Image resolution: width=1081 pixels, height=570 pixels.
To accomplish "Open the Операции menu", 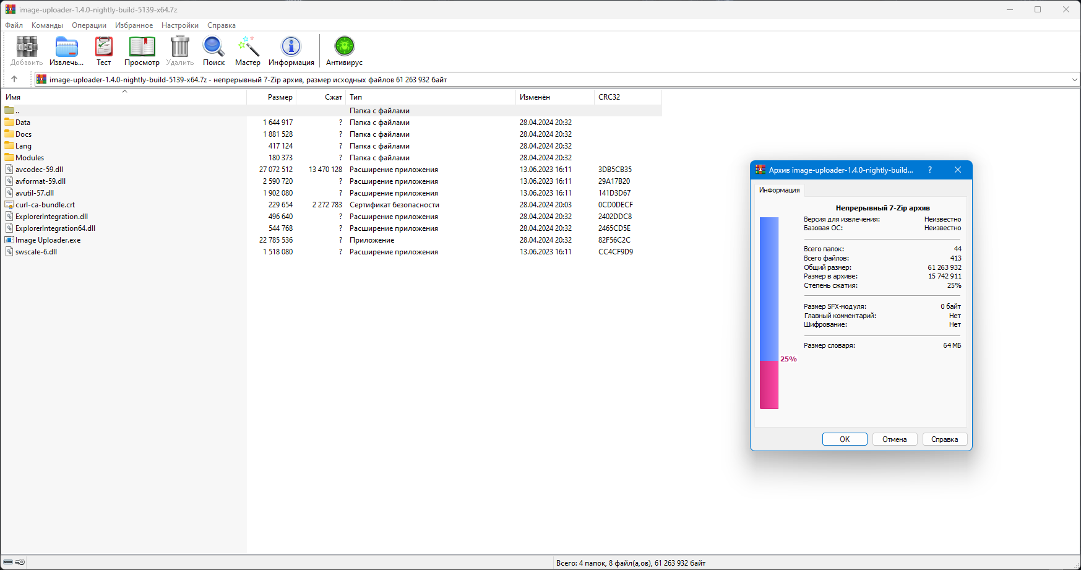I will pyautogui.click(x=89, y=25).
